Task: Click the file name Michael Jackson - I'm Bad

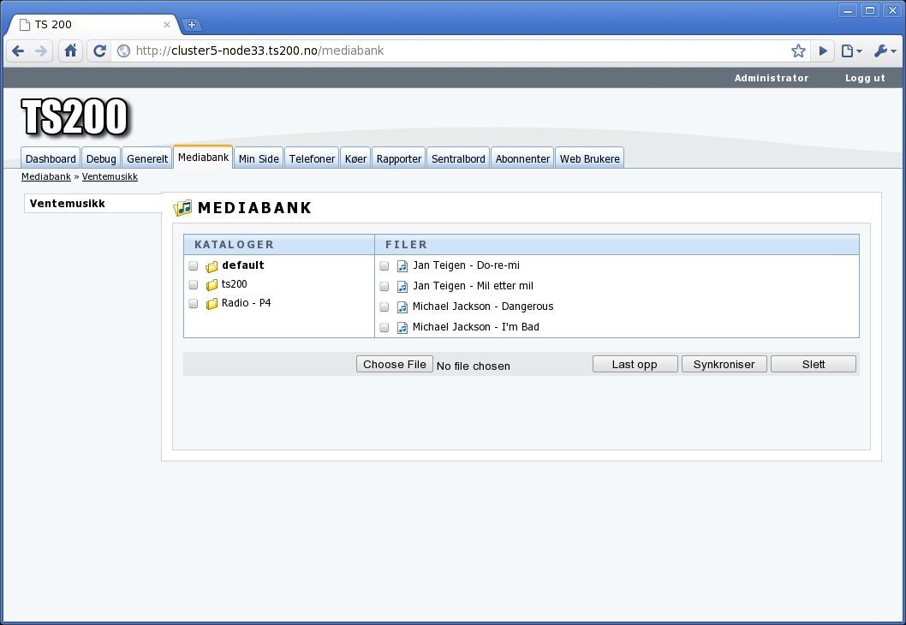Action: pyautogui.click(x=475, y=327)
